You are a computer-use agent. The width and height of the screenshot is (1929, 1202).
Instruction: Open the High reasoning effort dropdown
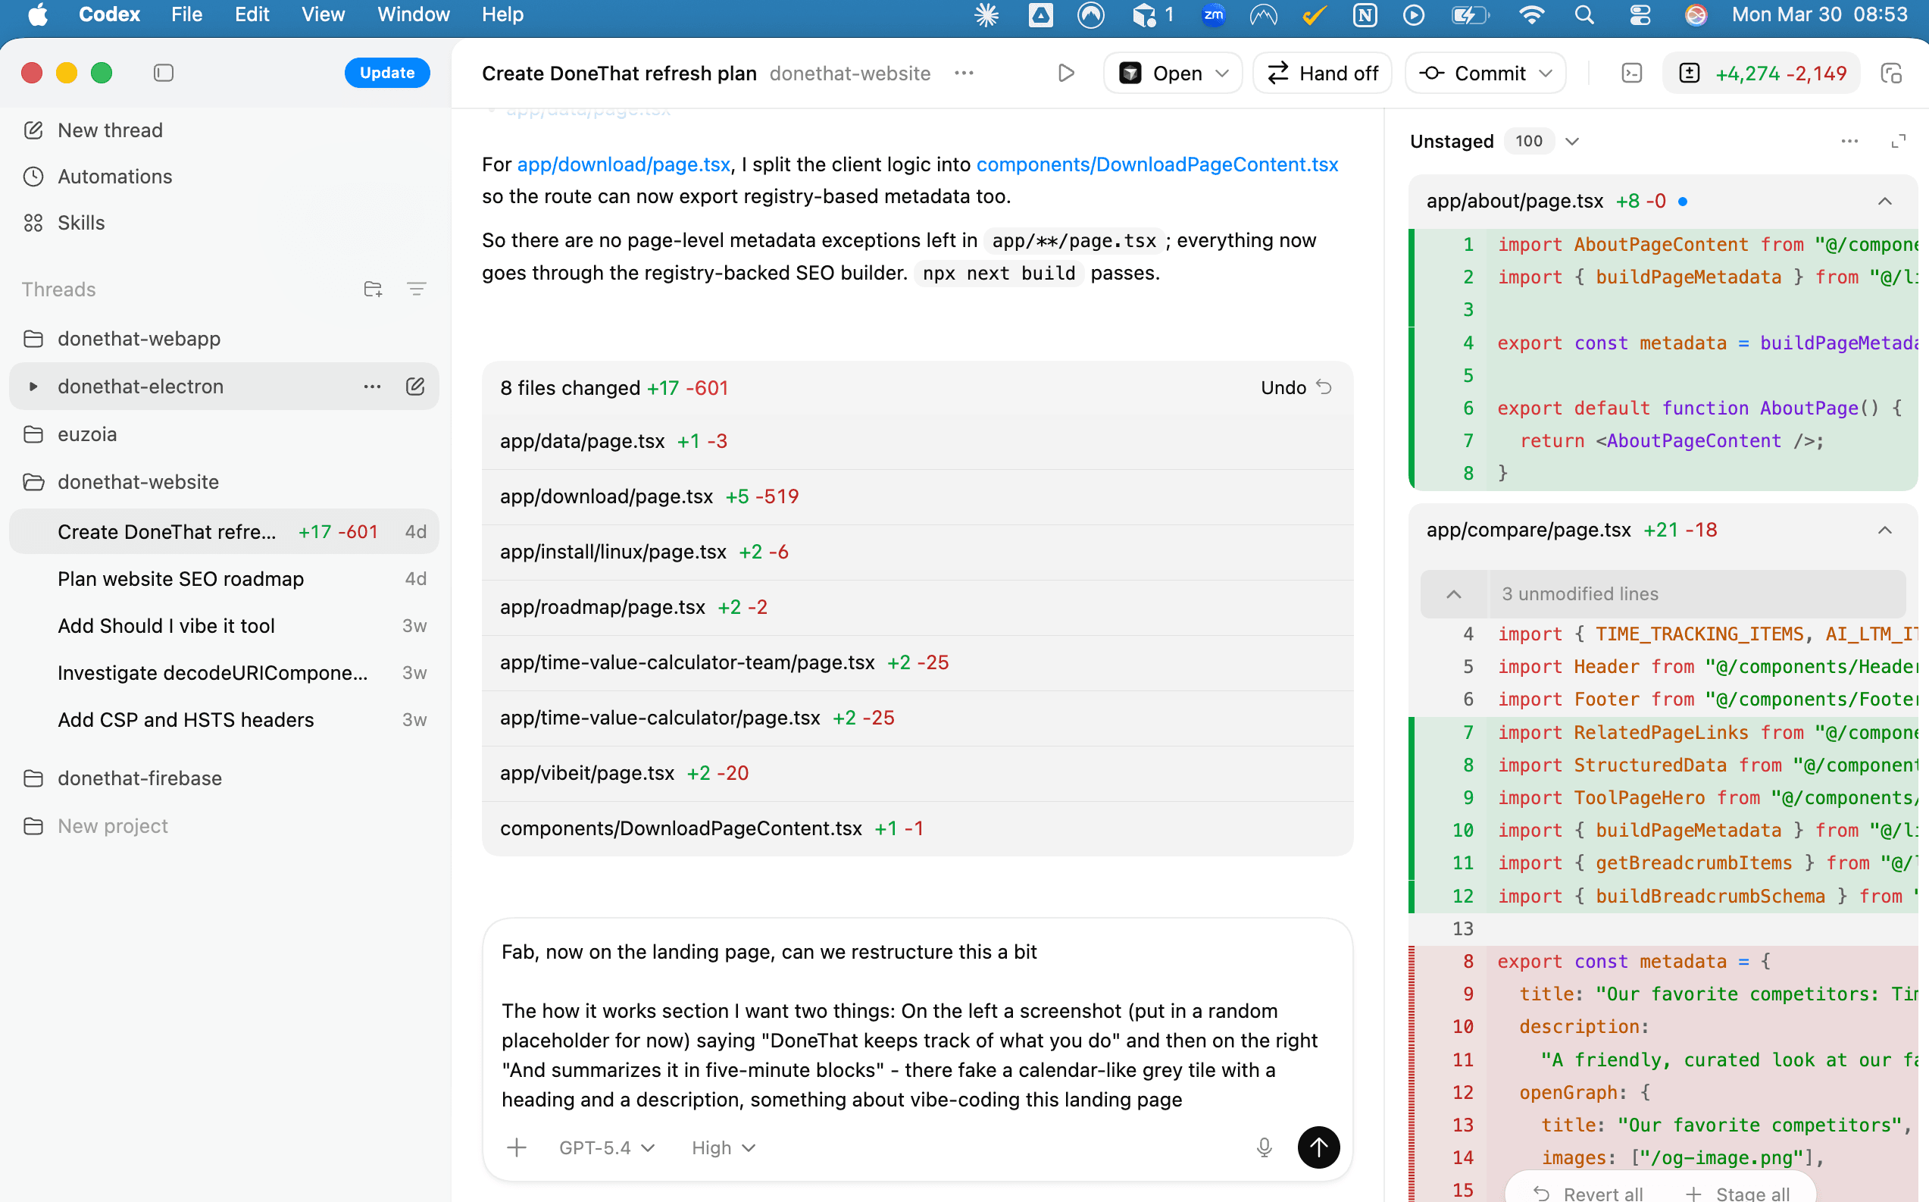[x=721, y=1147]
